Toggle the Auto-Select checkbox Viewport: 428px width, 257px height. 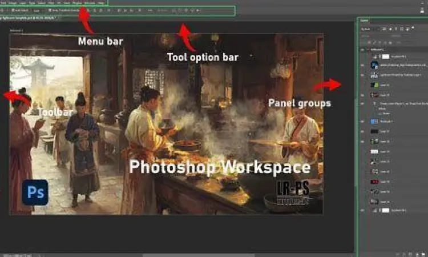(13, 10)
